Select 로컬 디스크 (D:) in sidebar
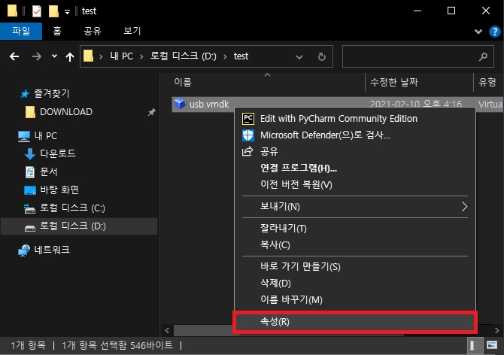504x355 pixels. click(x=79, y=226)
